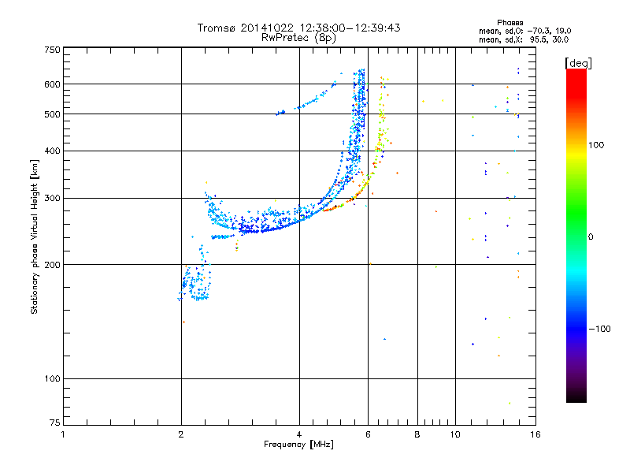The height and width of the screenshot is (473, 630).
Task: Click the plot title "Tromsø 20141022 12:38:00-12:39:43"
Action: [298, 28]
